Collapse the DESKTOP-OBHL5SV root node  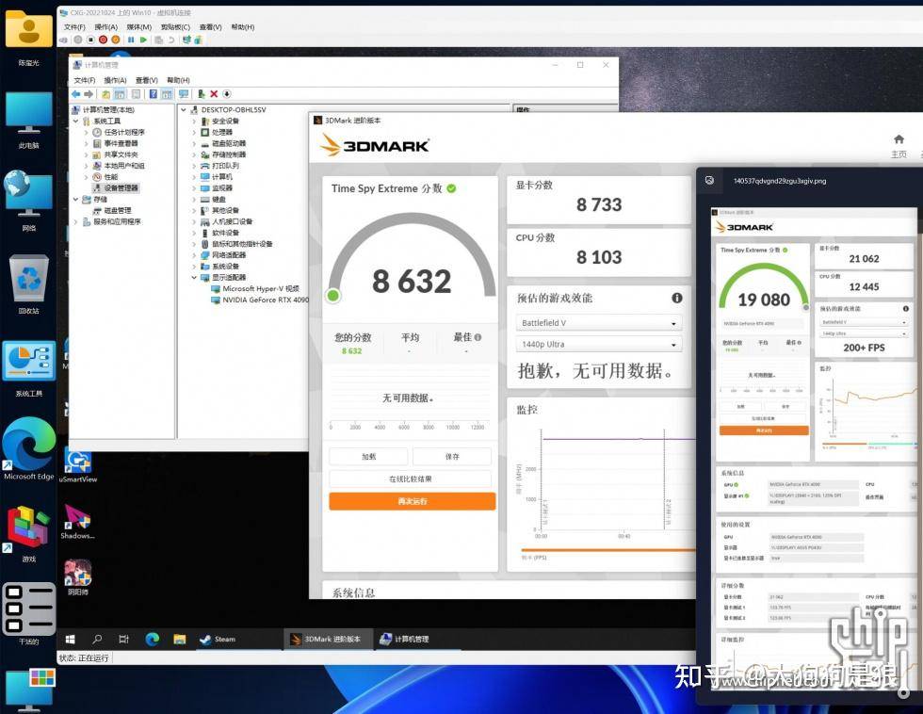click(x=183, y=109)
